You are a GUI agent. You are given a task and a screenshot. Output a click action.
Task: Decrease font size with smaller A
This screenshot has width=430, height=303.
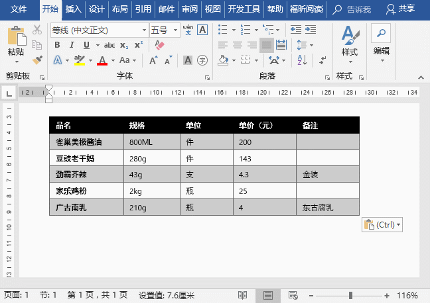coord(168,60)
